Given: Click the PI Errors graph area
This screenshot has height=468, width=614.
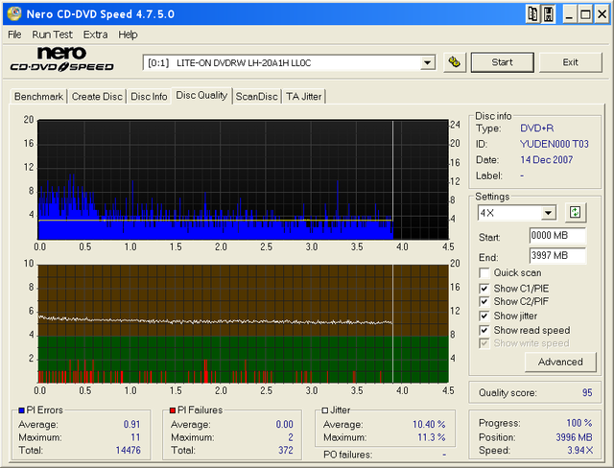Looking at the screenshot, I should click(x=243, y=179).
